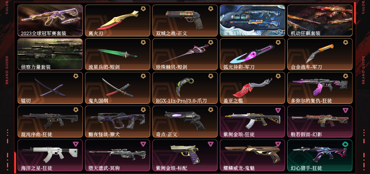Screen dimensions: 370x174
Task: Click the pink triangle badge on 海洋之星-狂徒 card
Action: pos(76,144)
